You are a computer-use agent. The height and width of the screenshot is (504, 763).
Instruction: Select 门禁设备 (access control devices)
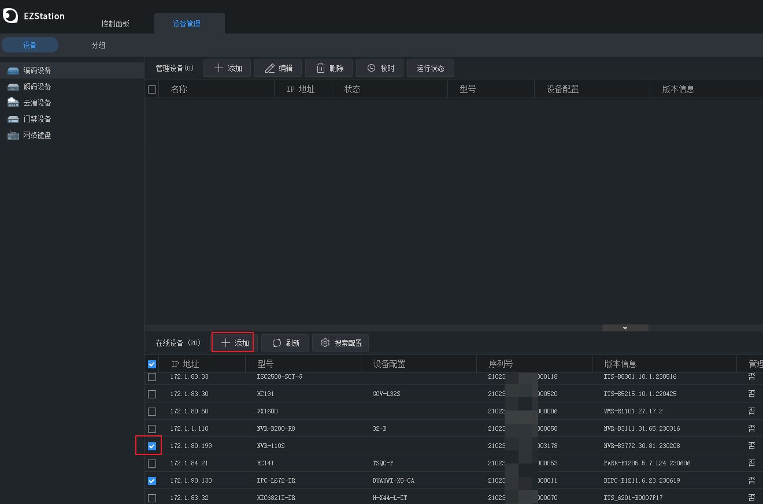pos(35,119)
